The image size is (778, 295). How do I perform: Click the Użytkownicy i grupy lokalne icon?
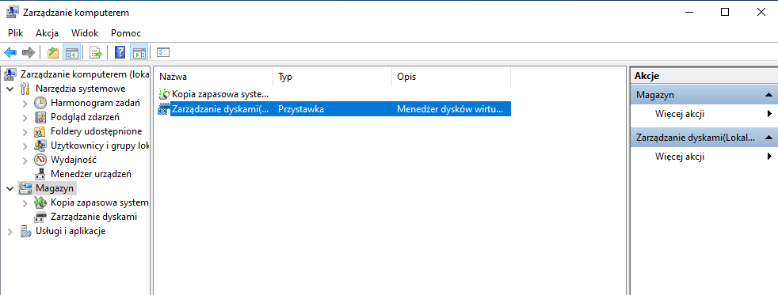(40, 146)
